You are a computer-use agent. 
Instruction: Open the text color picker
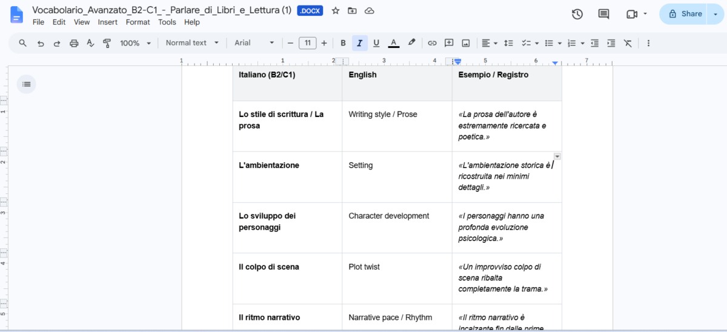(394, 43)
